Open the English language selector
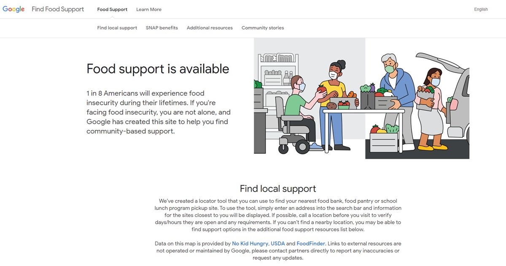The height and width of the screenshot is (266, 506). [x=481, y=9]
